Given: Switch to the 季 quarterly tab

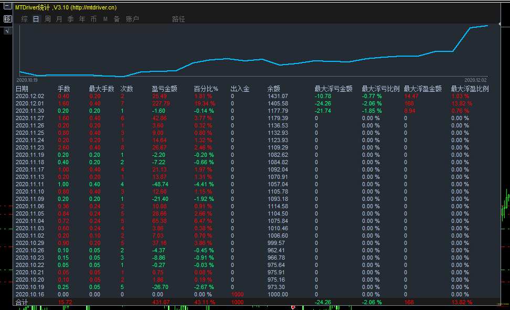Looking at the screenshot, I should [x=71, y=19].
